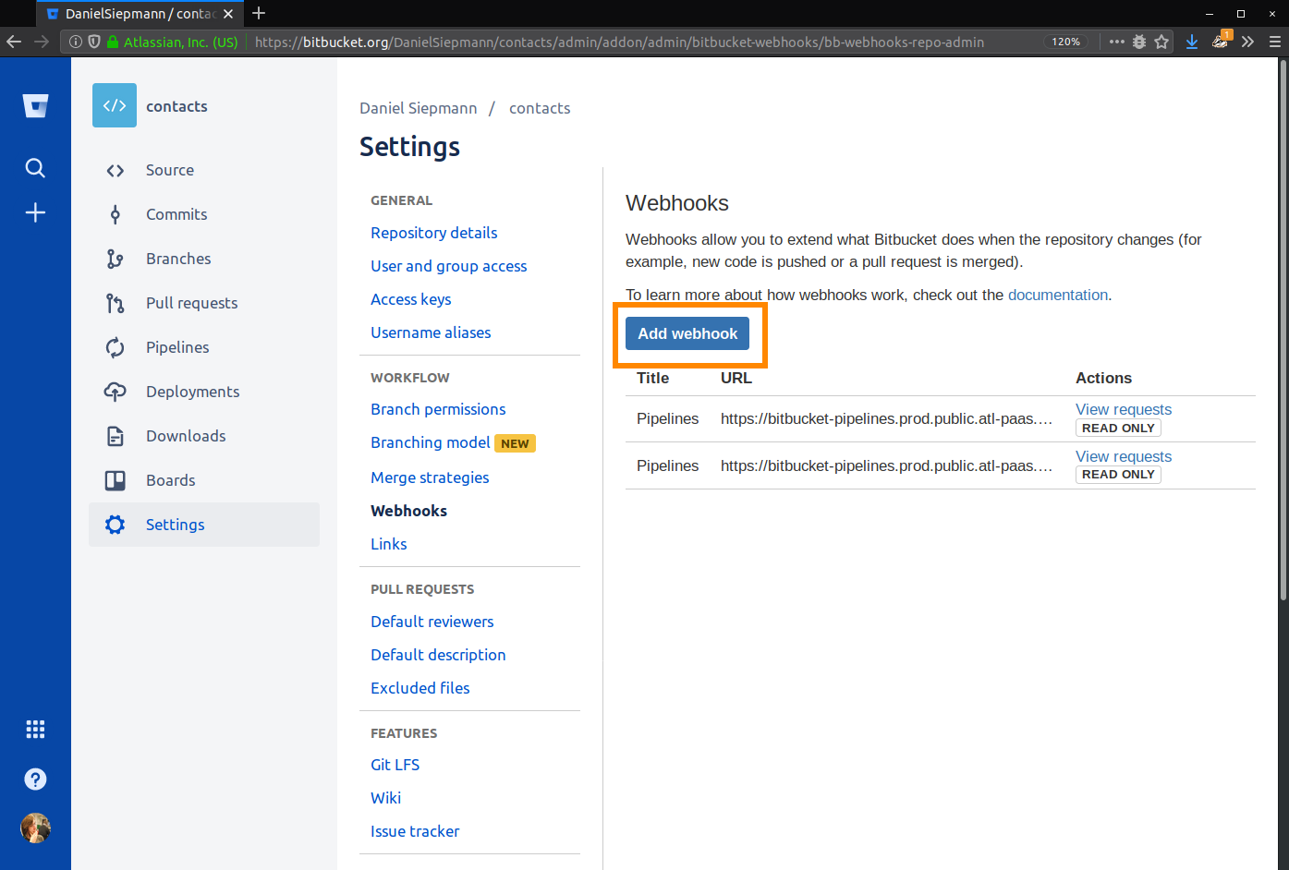Bookmark this page with star icon
The image size is (1289, 870).
pos(1161,42)
